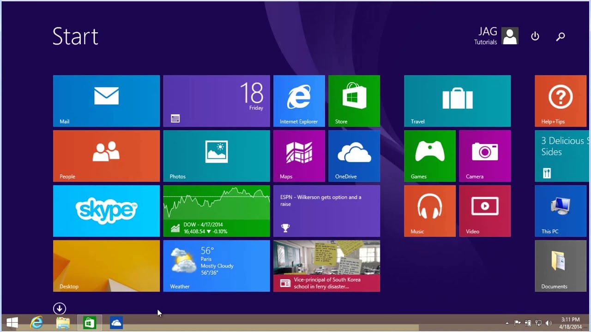Open the Maps tile

299,156
